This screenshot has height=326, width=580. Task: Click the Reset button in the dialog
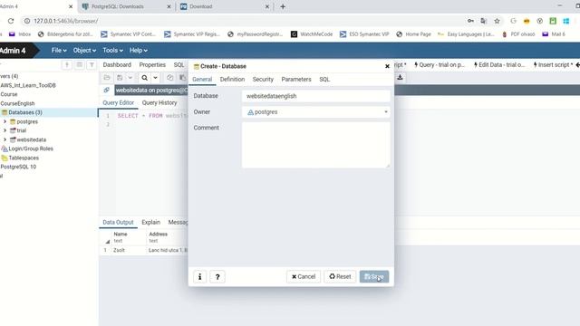click(340, 276)
